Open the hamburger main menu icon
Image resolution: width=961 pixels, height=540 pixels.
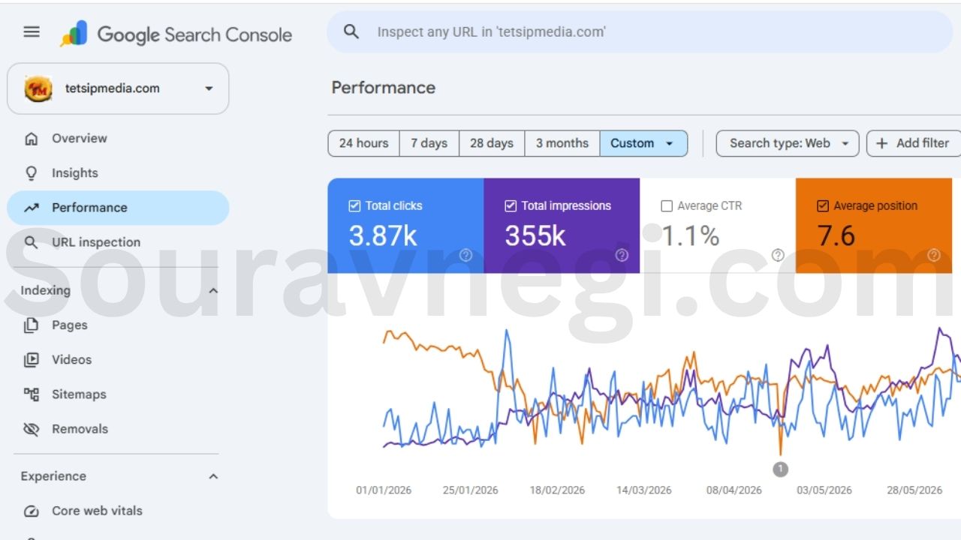coord(32,31)
